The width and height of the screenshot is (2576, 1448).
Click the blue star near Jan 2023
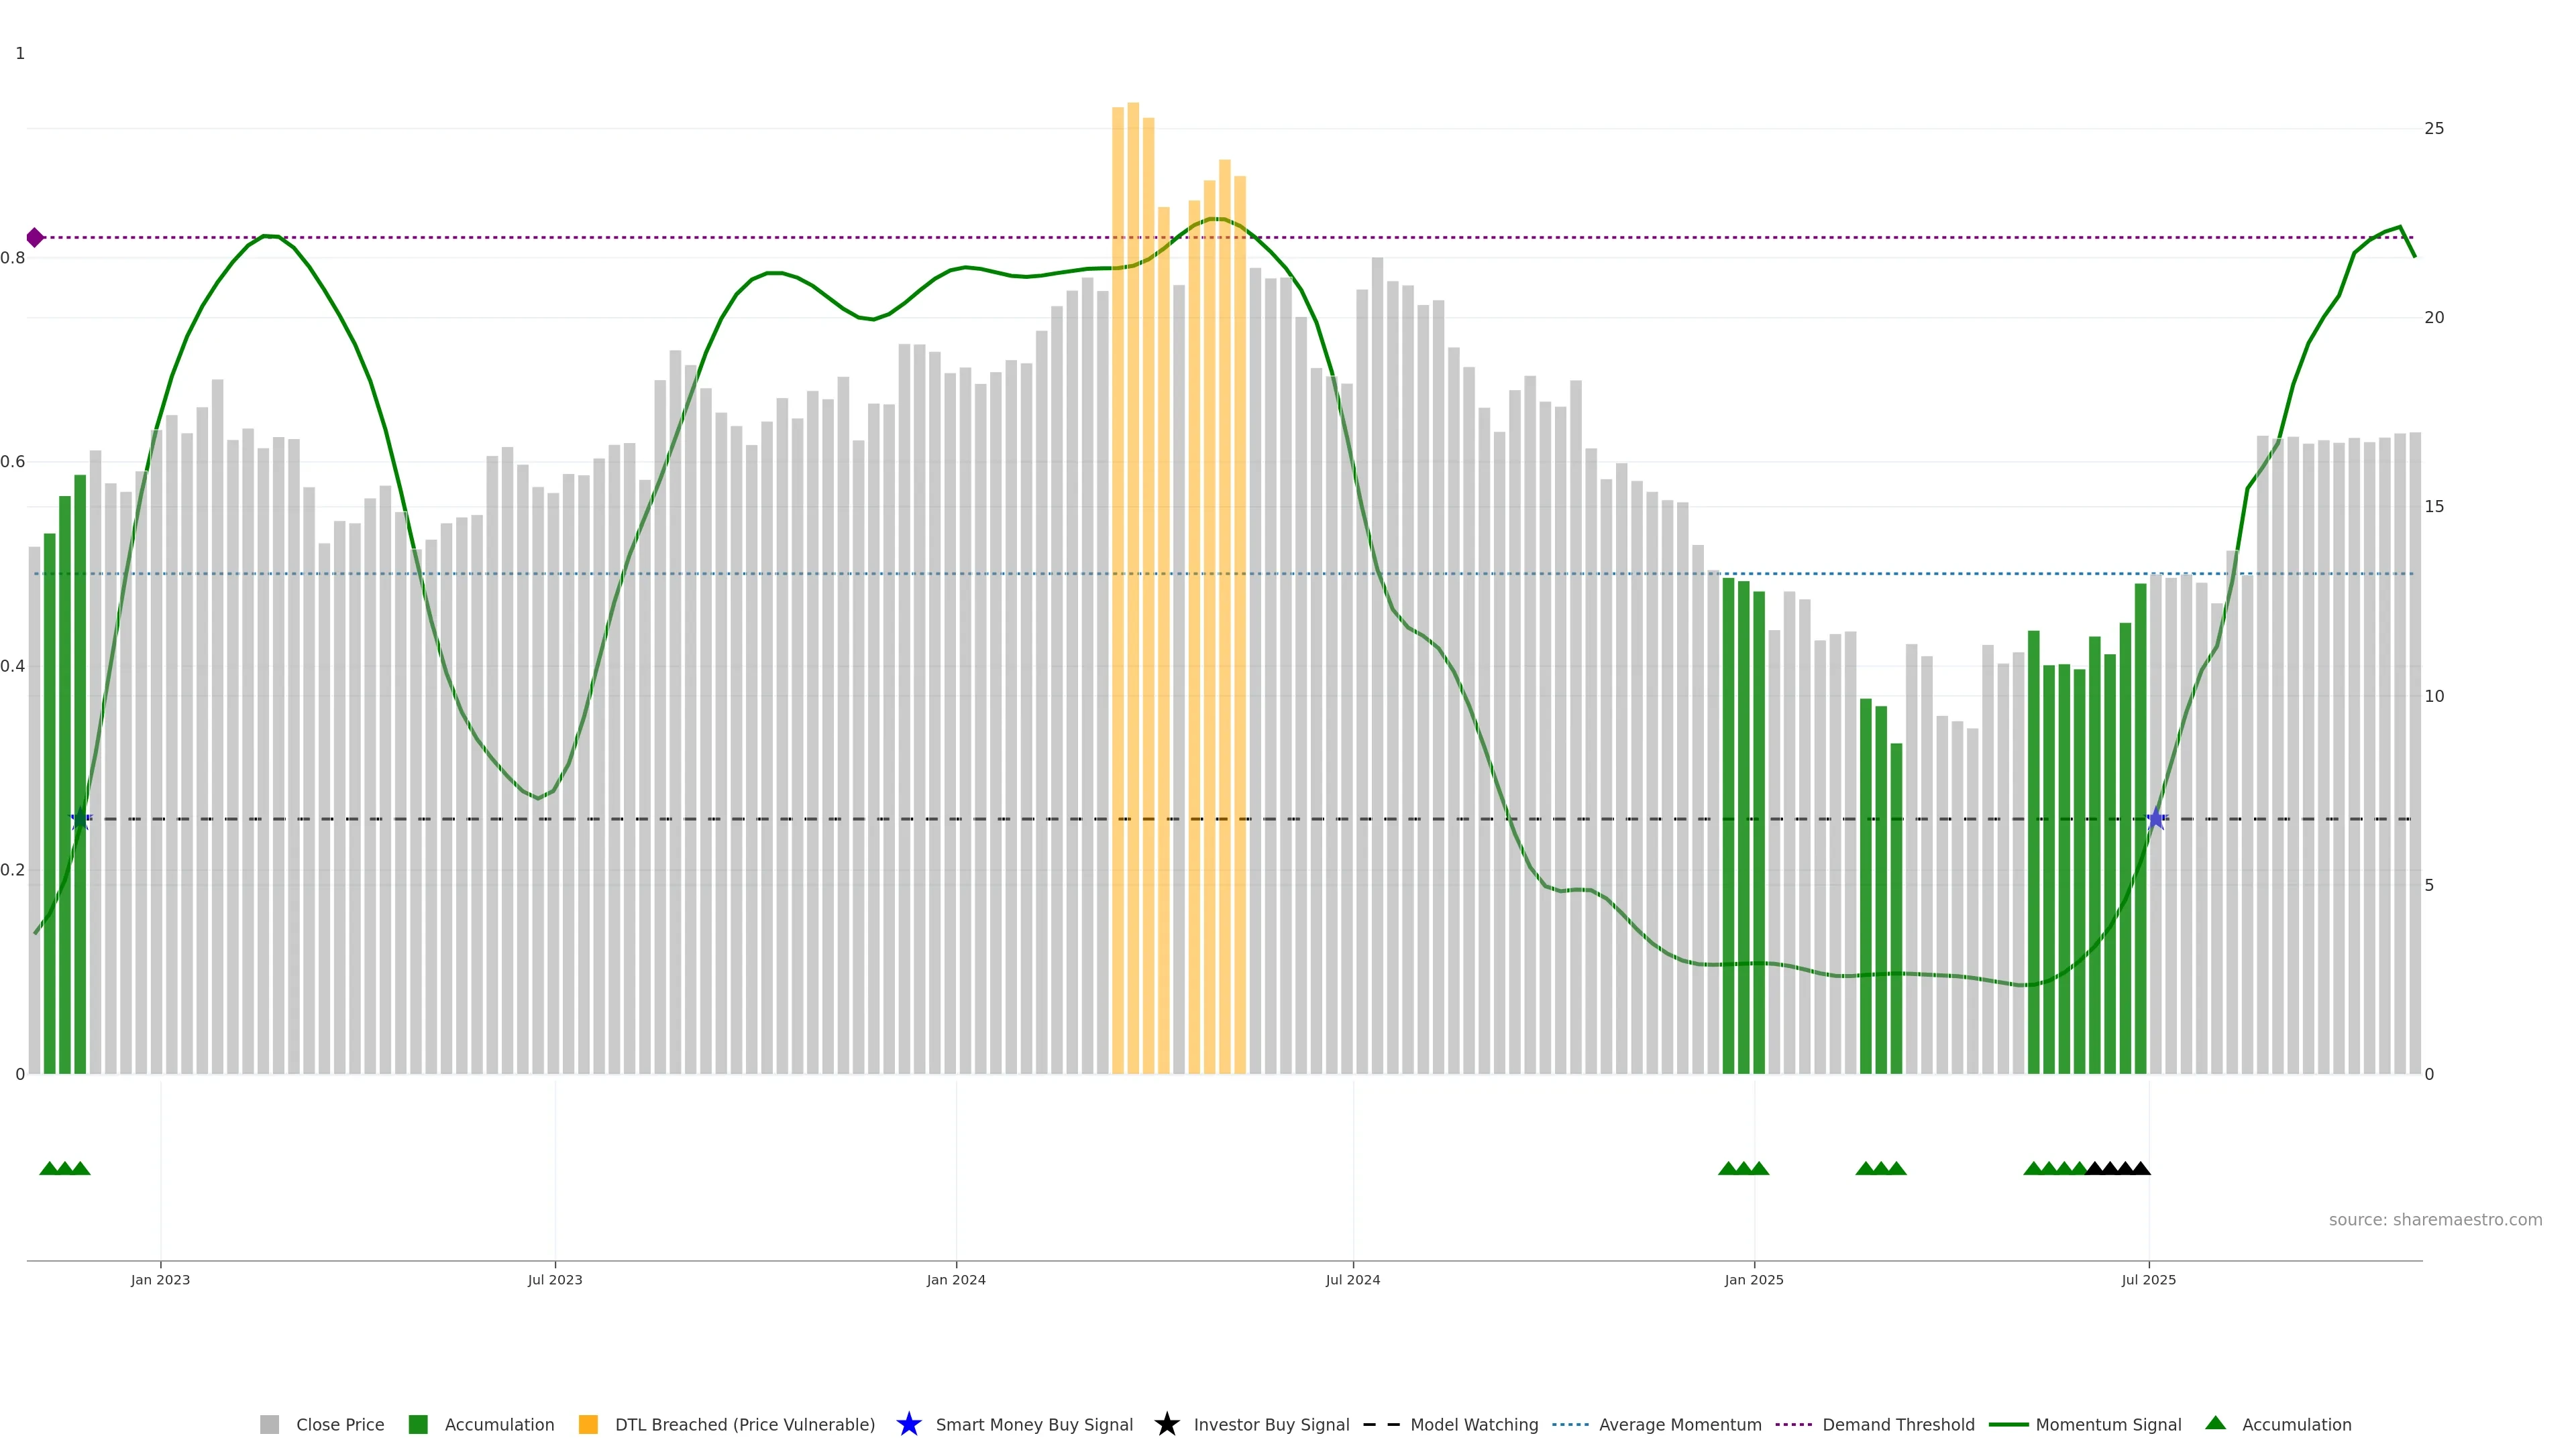pyautogui.click(x=81, y=819)
